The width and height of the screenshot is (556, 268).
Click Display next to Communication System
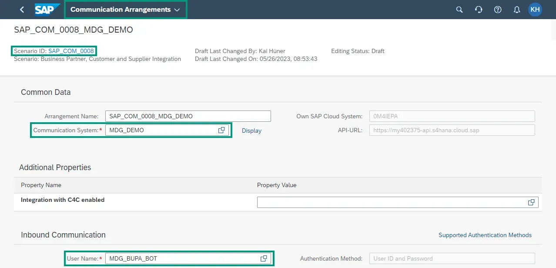(251, 131)
